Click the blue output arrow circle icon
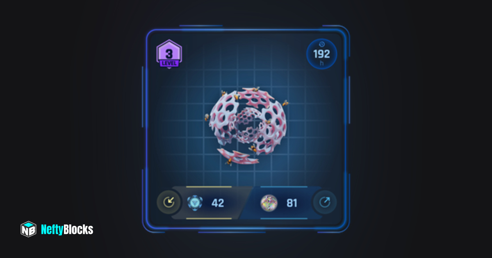The width and height of the screenshot is (492, 258). [325, 202]
